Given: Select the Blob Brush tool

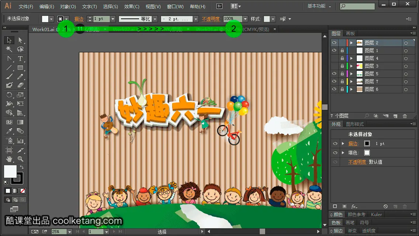Looking at the screenshot, I should [9, 85].
